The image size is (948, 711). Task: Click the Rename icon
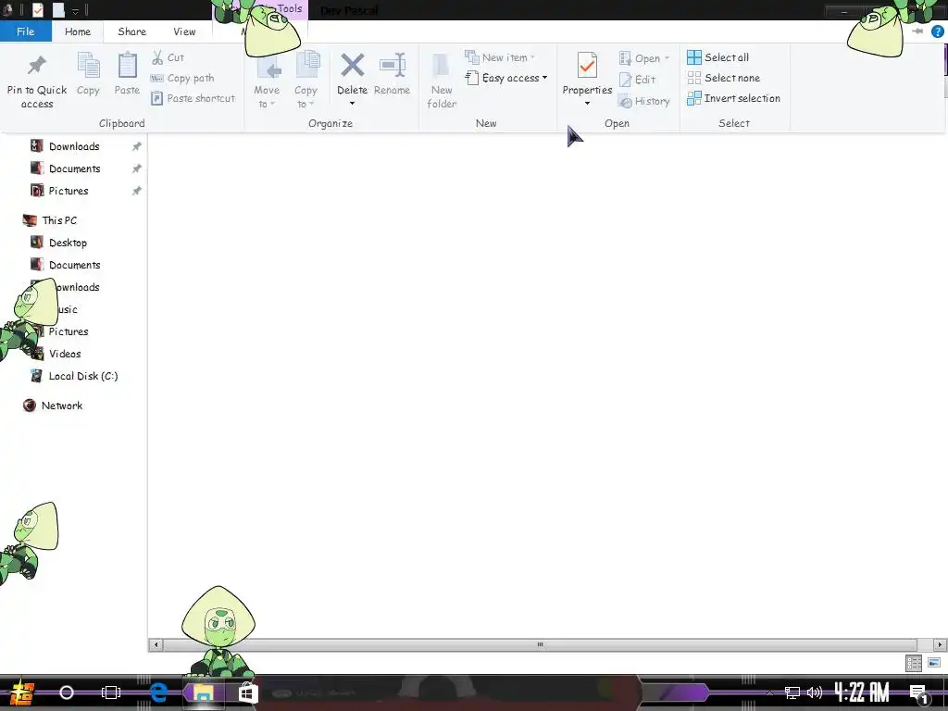392,66
